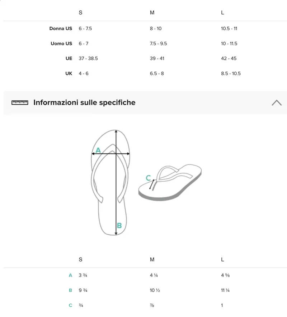This screenshot has height=317, width=287.
Task: Click the teal C label on diagram
Action: (x=148, y=178)
